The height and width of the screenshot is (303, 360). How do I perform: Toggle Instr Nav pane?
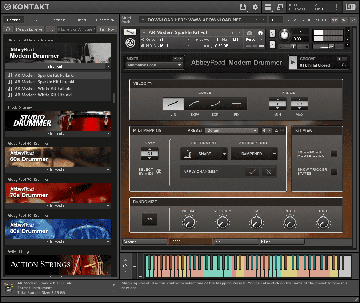pos(107,29)
